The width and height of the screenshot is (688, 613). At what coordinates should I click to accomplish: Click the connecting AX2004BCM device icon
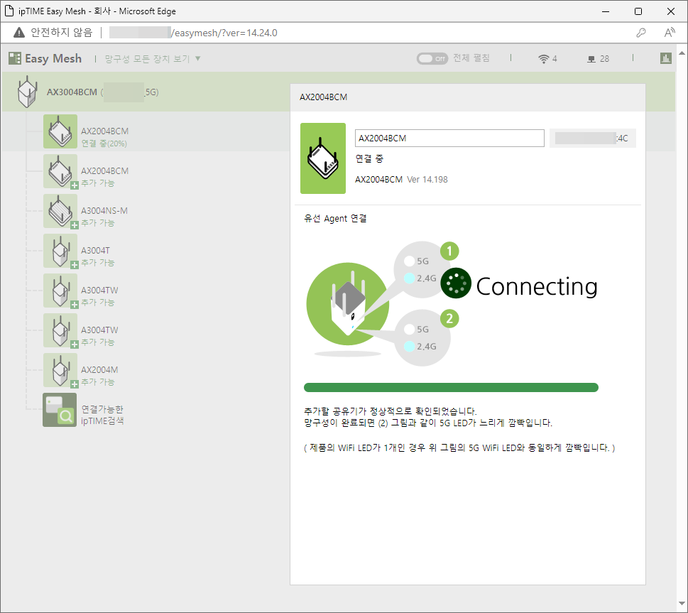(60, 131)
